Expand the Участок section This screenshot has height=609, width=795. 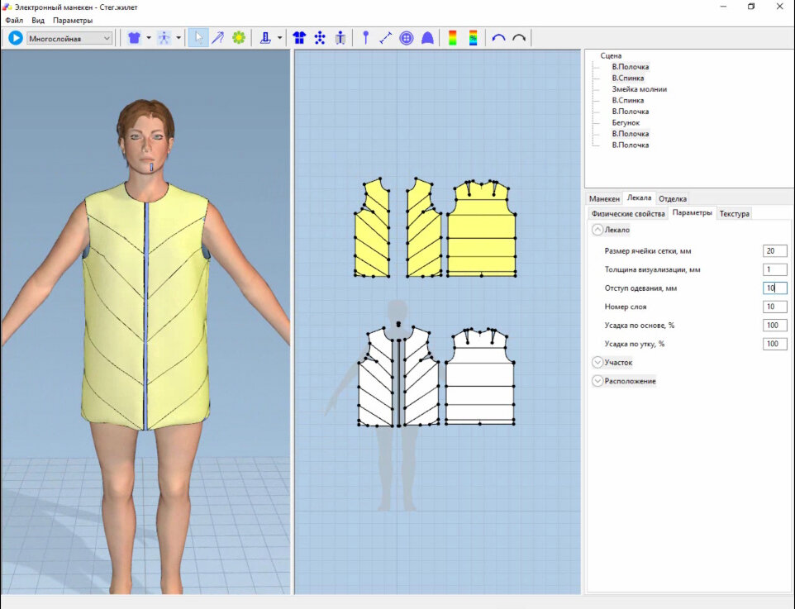pyautogui.click(x=597, y=362)
